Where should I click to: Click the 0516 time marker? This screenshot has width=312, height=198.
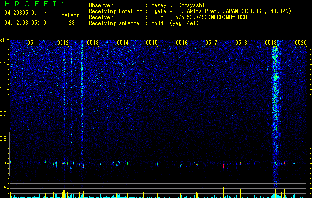pos(182,43)
